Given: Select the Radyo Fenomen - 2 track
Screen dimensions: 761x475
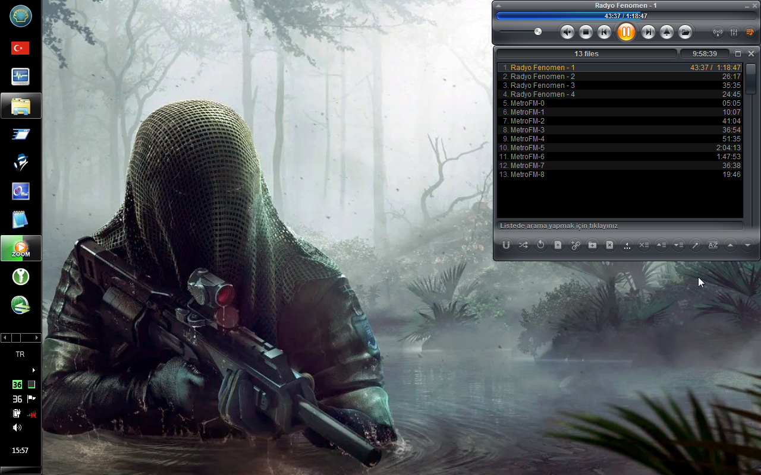Looking at the screenshot, I should [x=620, y=77].
